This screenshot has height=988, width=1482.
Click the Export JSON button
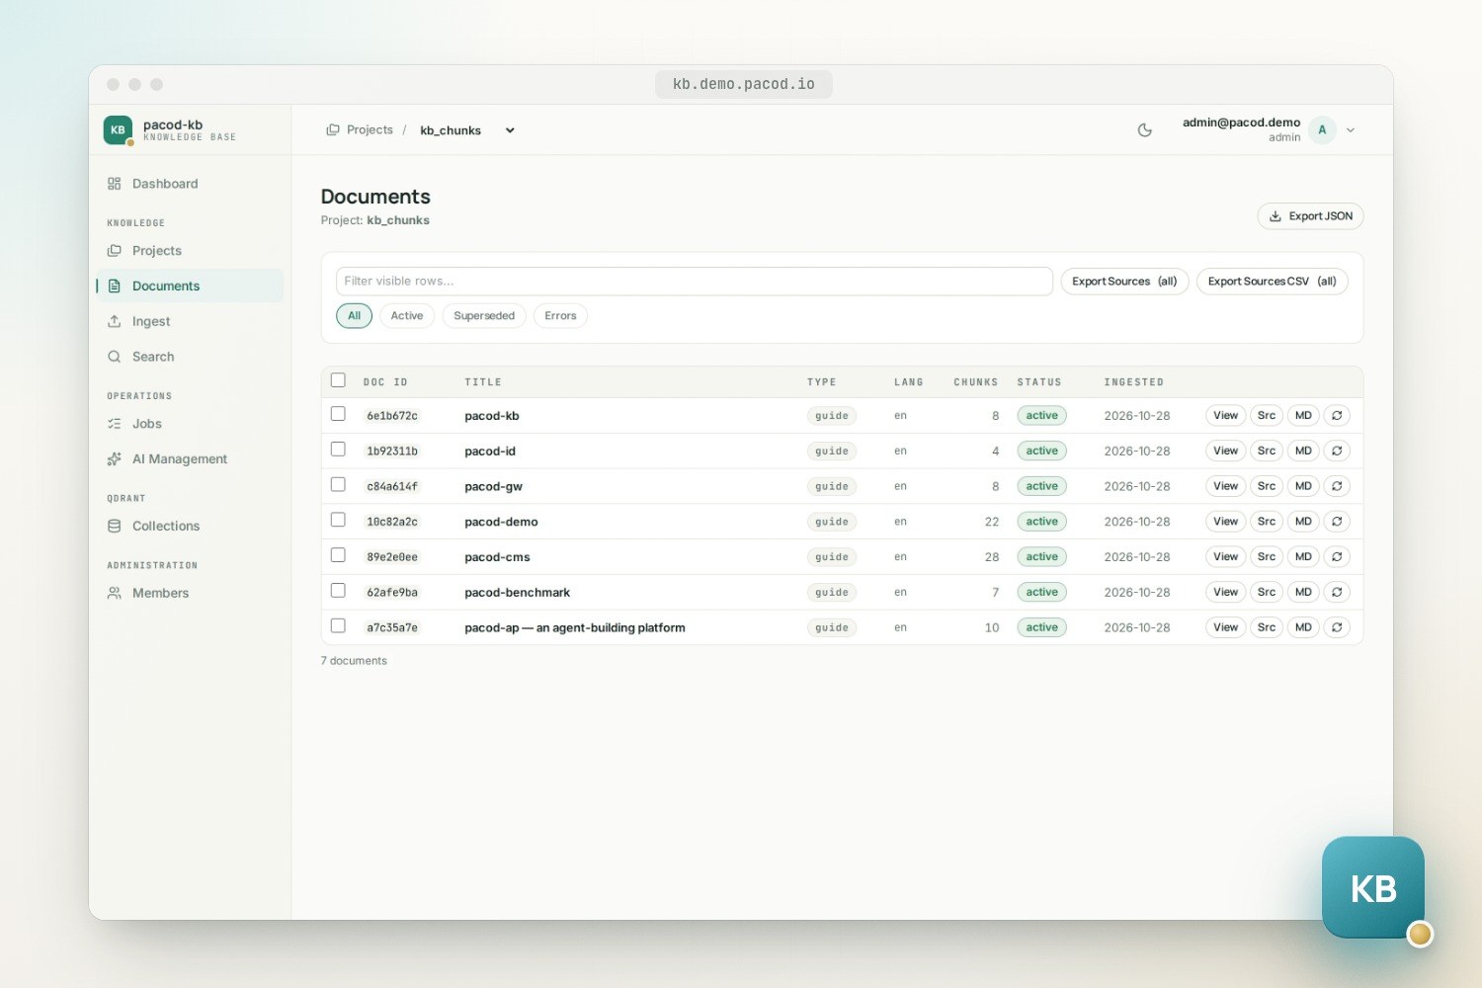coord(1310,216)
